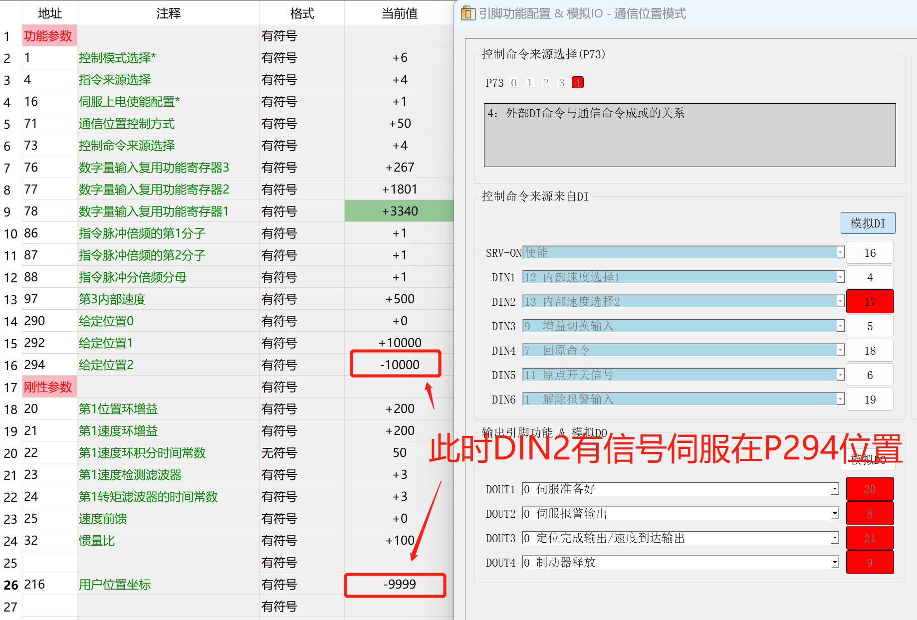The height and width of the screenshot is (620, 917).
Task: Select the 刚性参数 group cell
Action: pos(49,387)
